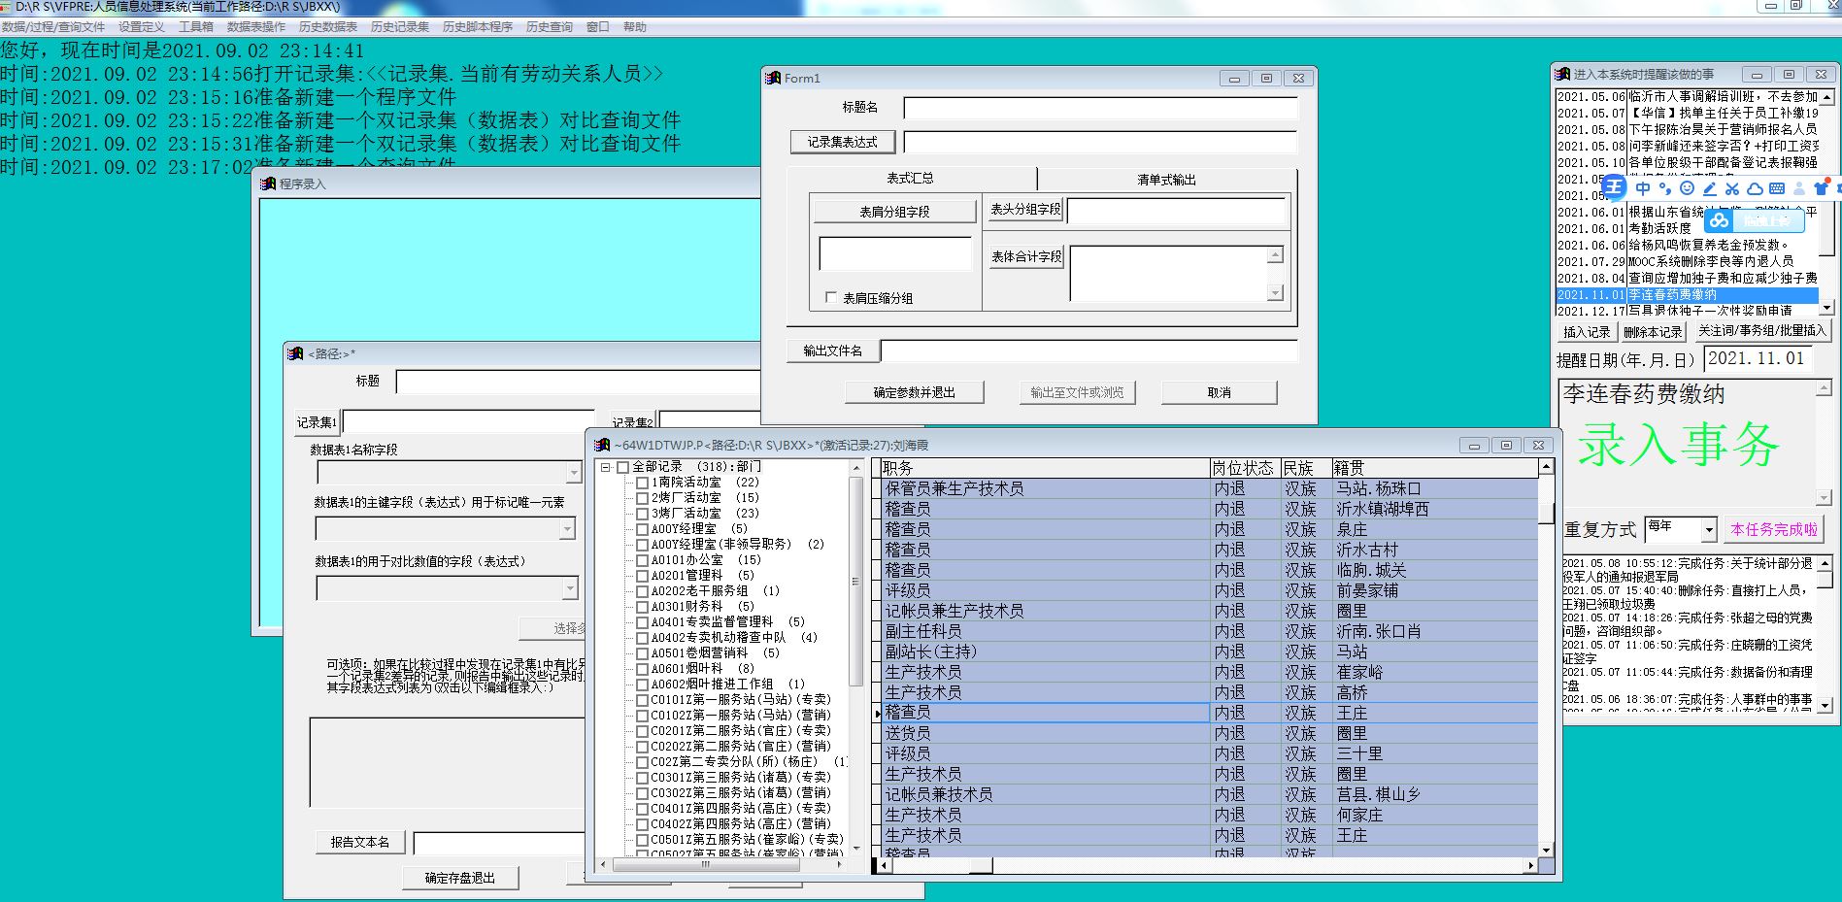
Task: Click the 表肩分组字段 button
Action: tap(894, 211)
